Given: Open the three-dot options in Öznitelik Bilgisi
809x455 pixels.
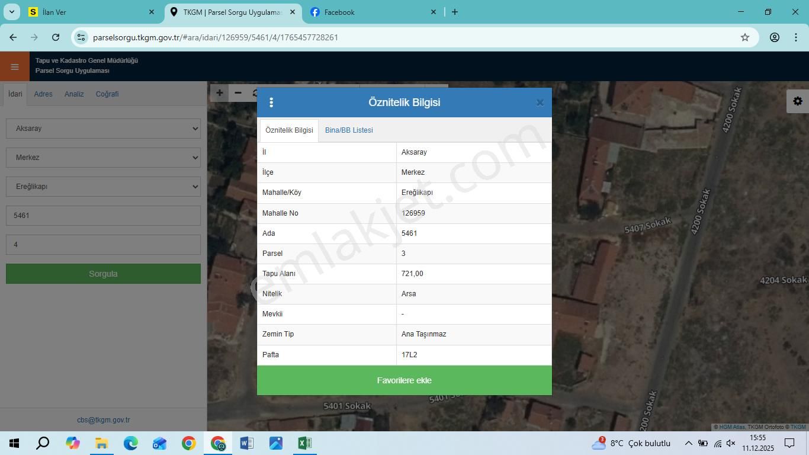Looking at the screenshot, I should 271,102.
